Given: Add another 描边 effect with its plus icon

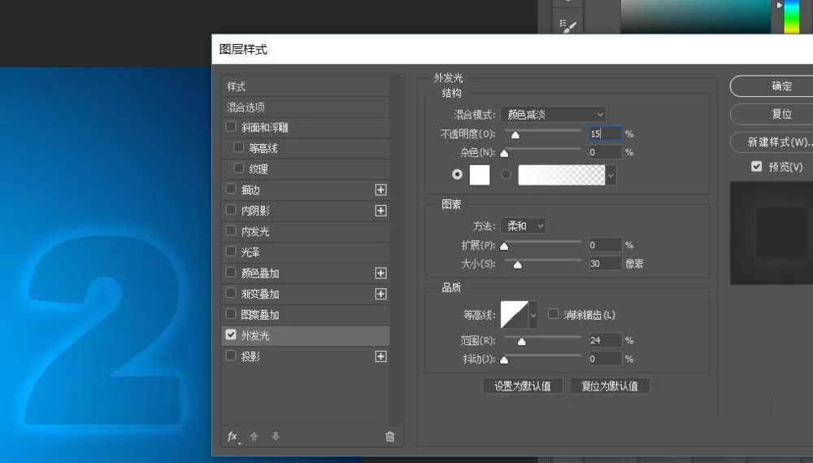Looking at the screenshot, I should (x=380, y=190).
